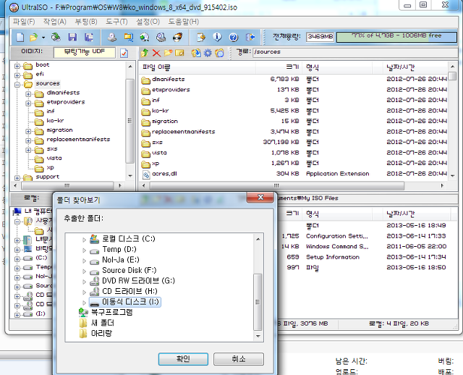The image size is (463, 375).
Task: Open the 부팅(B) menu
Action: (x=86, y=22)
